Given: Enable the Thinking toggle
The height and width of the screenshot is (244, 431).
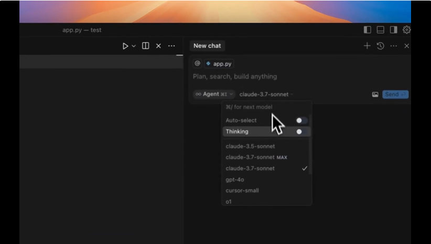Looking at the screenshot, I should (301, 132).
